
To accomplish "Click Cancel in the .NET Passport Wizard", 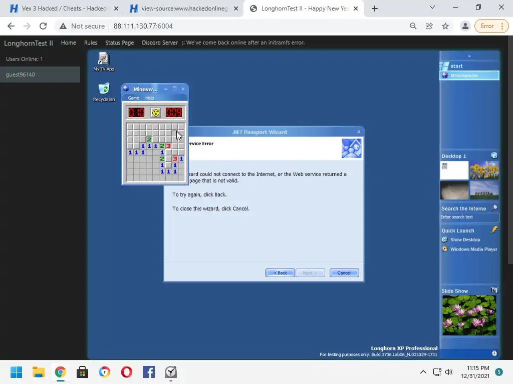I will pos(344,272).
